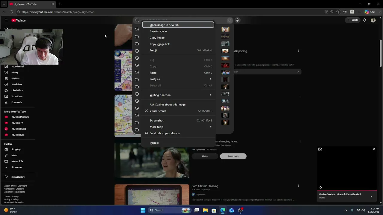This screenshot has height=215, width=383.
Task: Open the Privacy footer link
Action: click(15, 196)
